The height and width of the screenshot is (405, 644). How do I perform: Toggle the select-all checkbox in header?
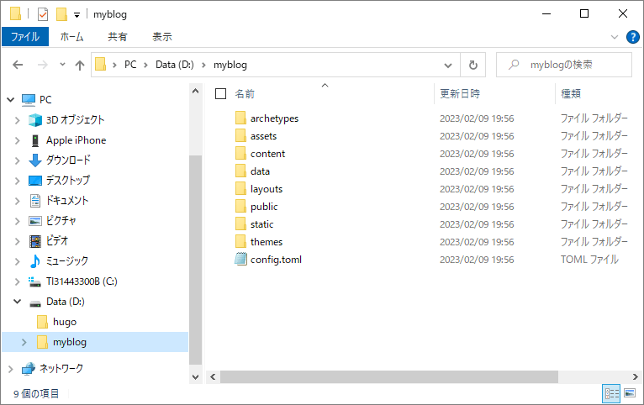[221, 93]
